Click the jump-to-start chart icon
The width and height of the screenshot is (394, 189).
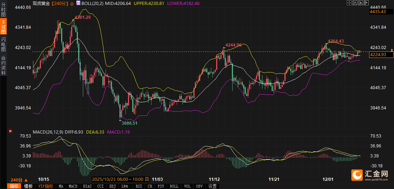pyautogui.click(x=354, y=3)
